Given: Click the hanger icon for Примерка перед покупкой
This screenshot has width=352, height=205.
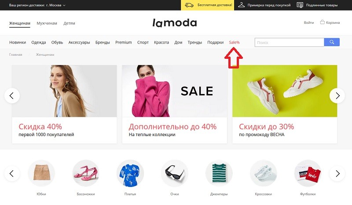Looking at the screenshot, I should 241,5.
